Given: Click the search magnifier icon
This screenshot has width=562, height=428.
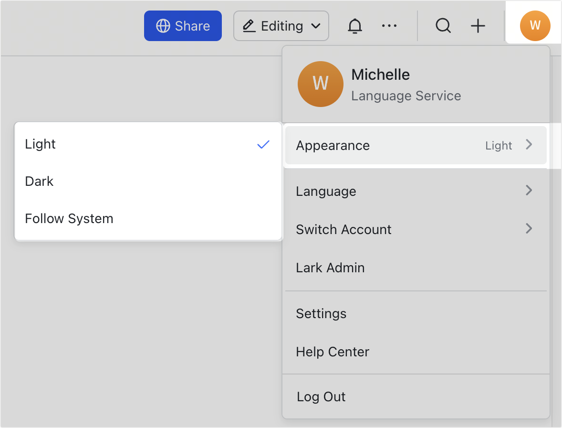Looking at the screenshot, I should tap(443, 26).
